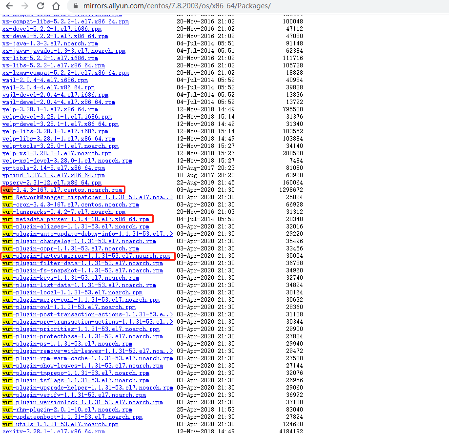The height and width of the screenshot is (433, 449).
Task: Click yelp-3.28.1-1 x86_64 rpm link
Action: pyautogui.click(x=50, y=109)
